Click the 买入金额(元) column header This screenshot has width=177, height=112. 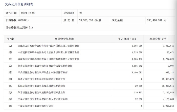click(127, 39)
